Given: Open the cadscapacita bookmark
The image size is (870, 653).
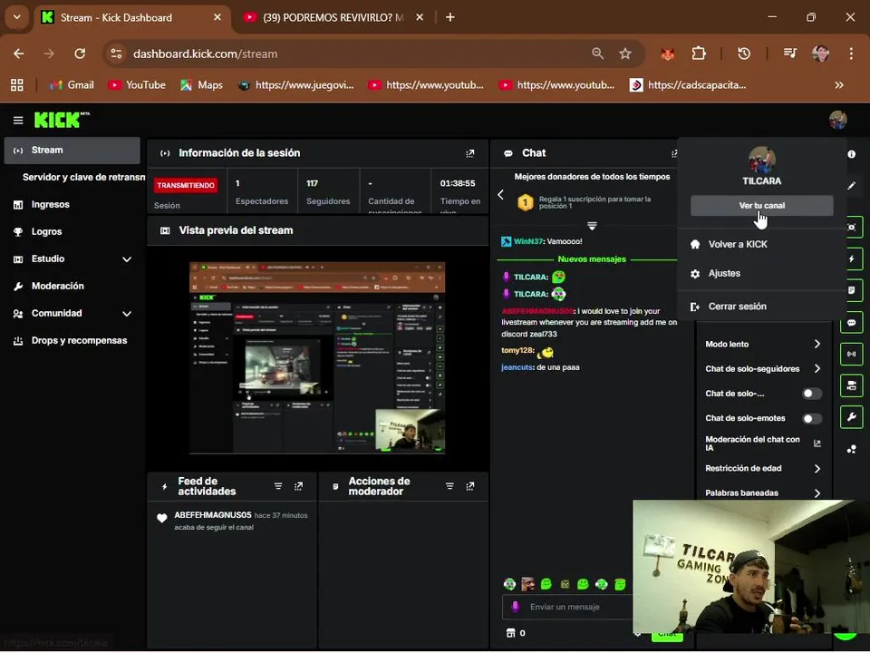Looking at the screenshot, I should point(688,85).
